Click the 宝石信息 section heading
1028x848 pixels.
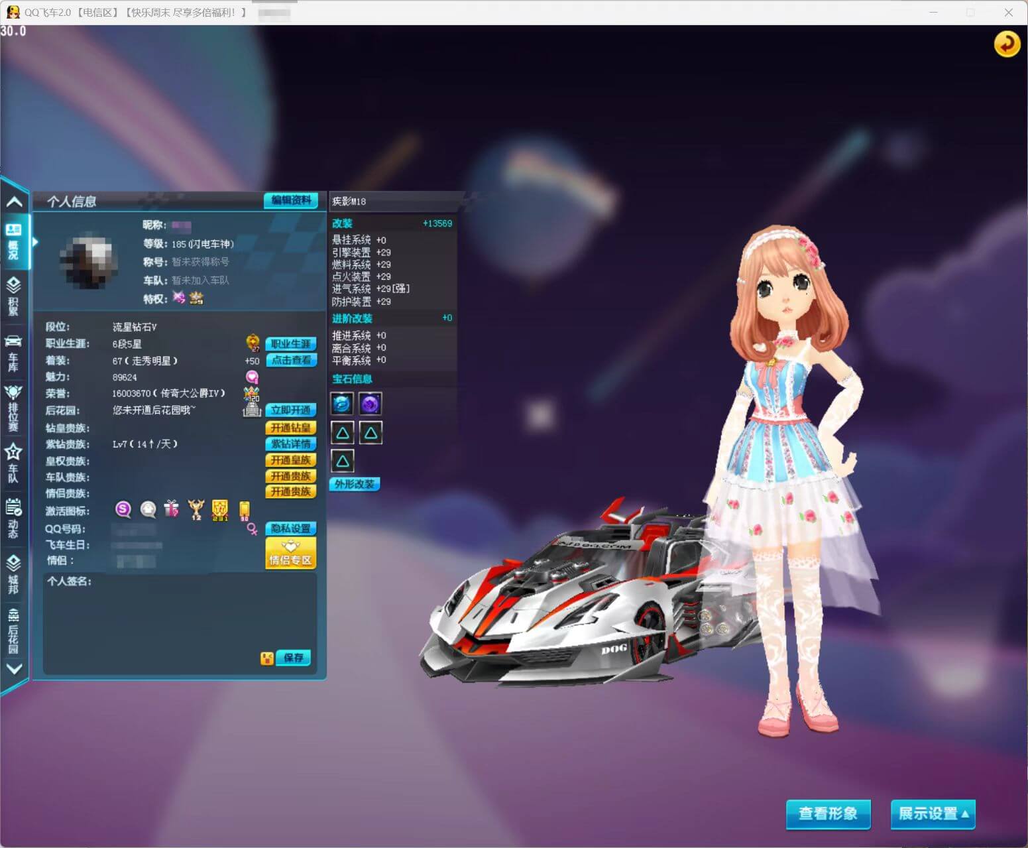pos(352,379)
